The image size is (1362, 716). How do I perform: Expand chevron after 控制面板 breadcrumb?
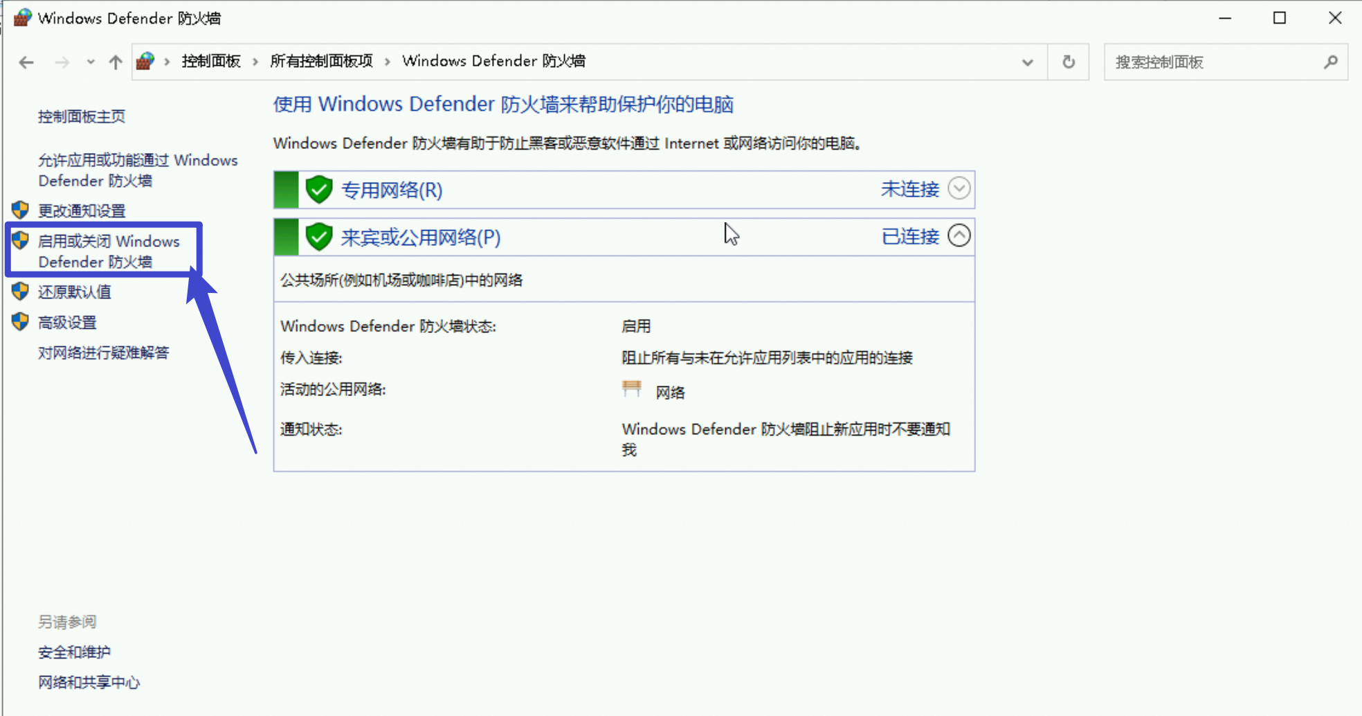[x=255, y=62]
